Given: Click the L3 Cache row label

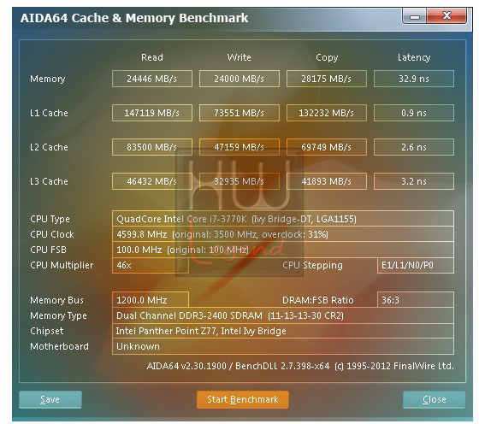Looking at the screenshot, I should coord(49,181).
